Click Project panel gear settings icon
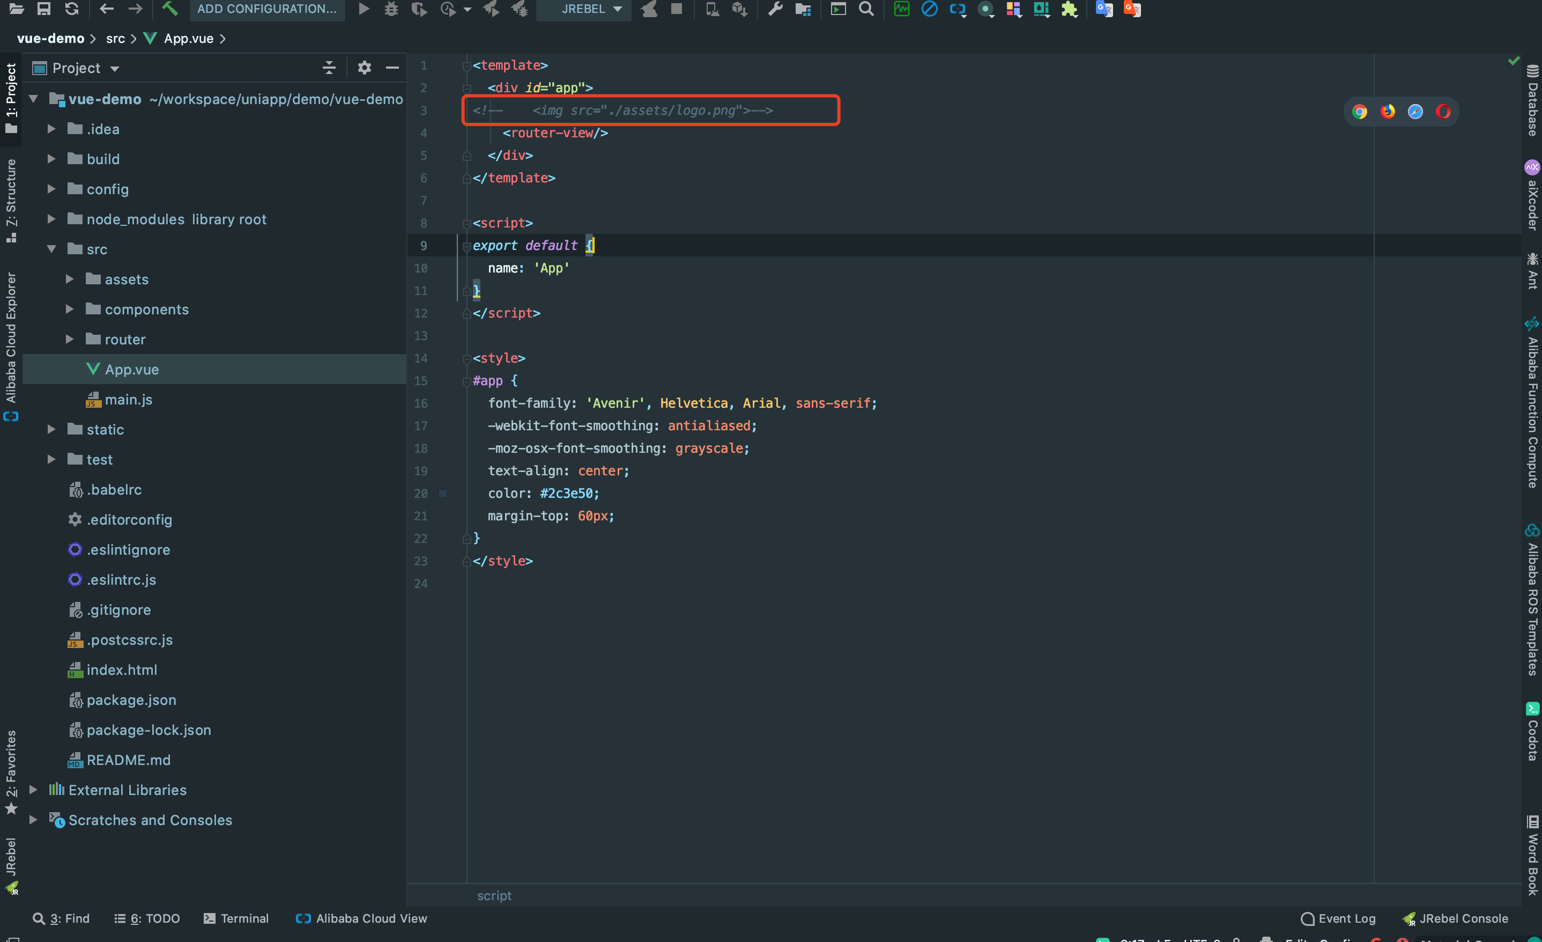 [x=364, y=68]
